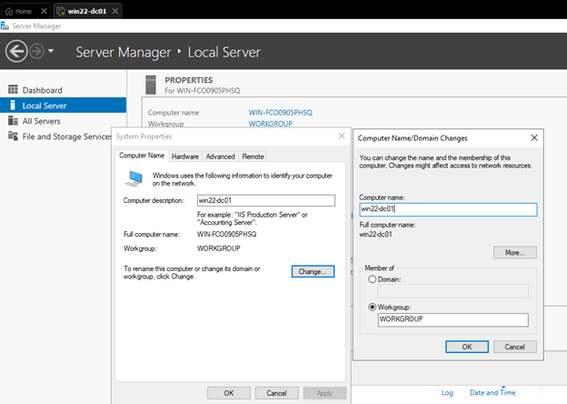Click the Change... button
The height and width of the screenshot is (404, 567).
[313, 271]
